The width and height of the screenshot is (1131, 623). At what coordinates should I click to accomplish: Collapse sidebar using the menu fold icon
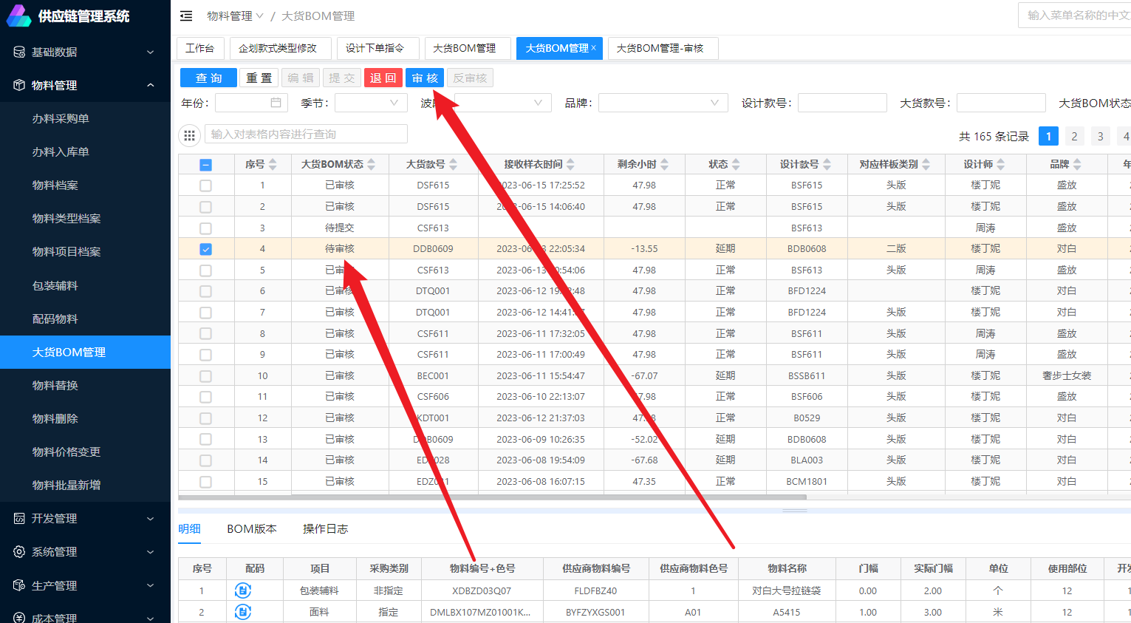pos(186,16)
